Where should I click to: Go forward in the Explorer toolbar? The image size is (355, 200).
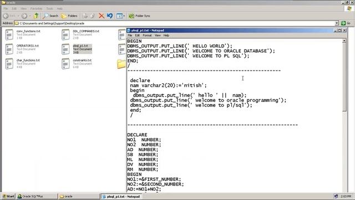24,16
